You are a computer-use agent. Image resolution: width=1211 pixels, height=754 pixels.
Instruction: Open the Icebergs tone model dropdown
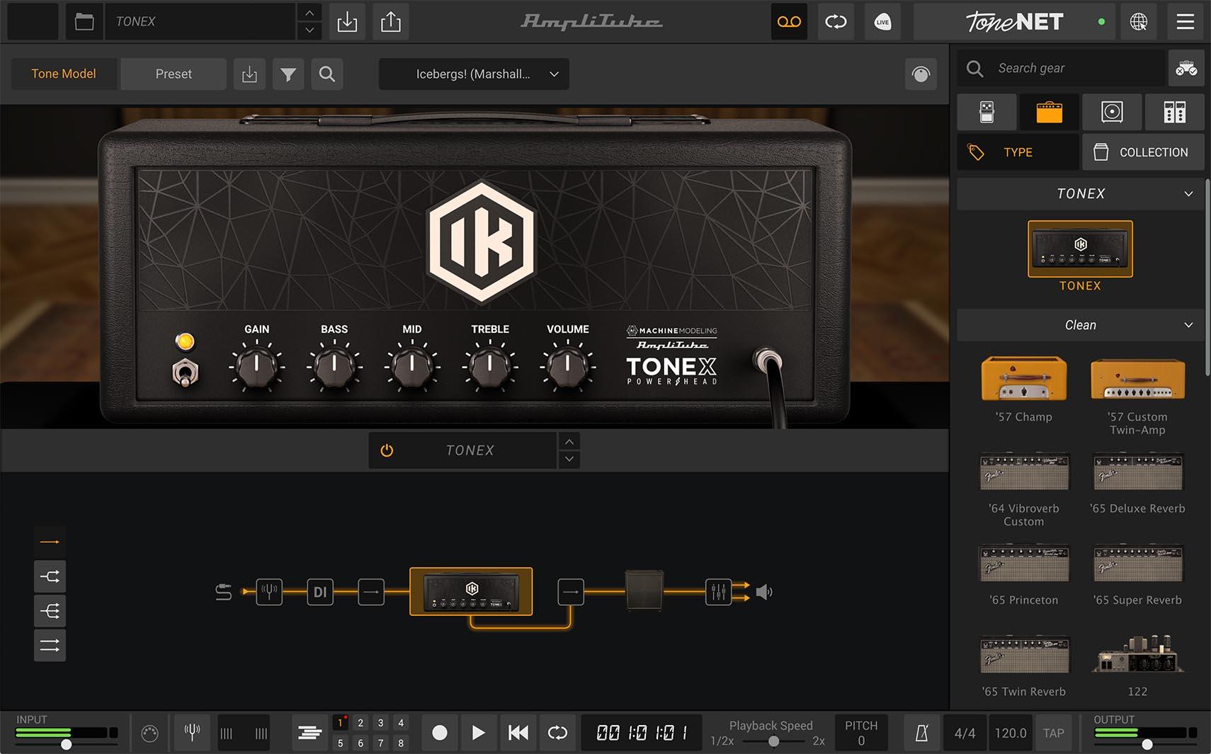[473, 74]
